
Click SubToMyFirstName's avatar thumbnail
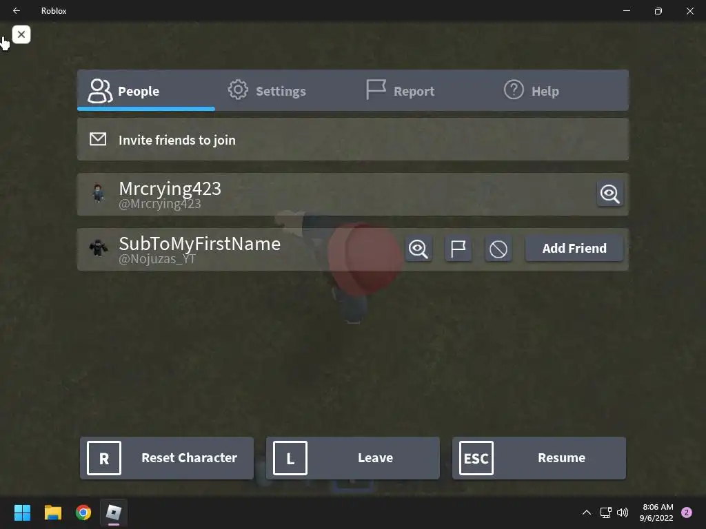point(98,248)
